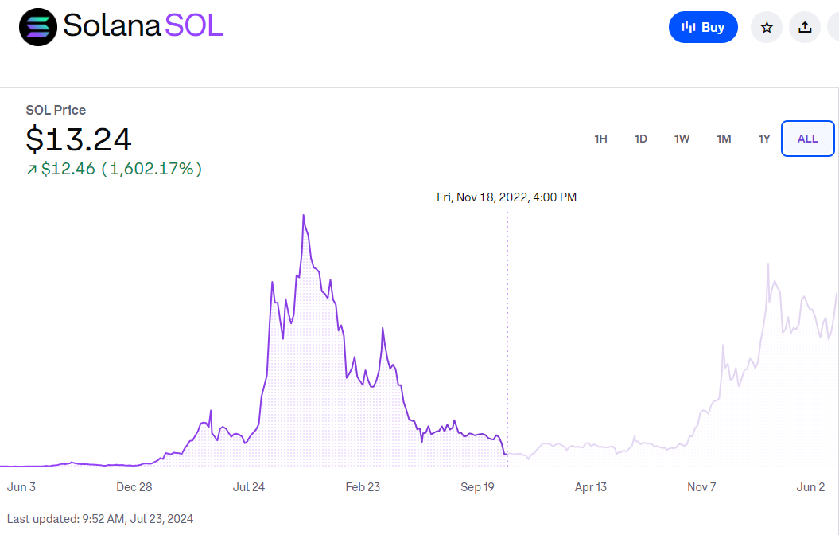Click the chart's highest price peak
839x535 pixels.
point(303,215)
